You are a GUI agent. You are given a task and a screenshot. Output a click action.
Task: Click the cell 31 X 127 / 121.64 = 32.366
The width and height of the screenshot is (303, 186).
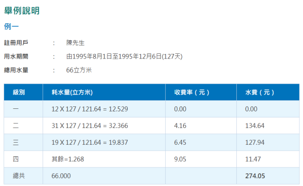pyautogui.click(x=90, y=126)
